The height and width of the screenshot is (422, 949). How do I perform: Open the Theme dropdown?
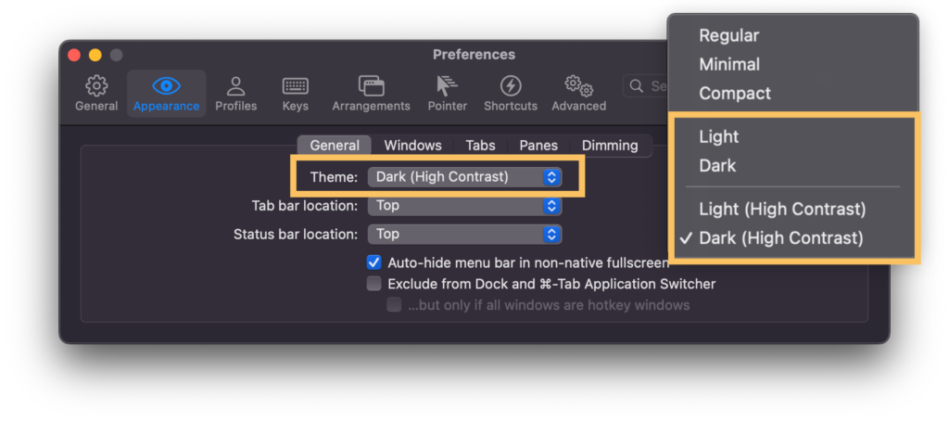point(465,177)
